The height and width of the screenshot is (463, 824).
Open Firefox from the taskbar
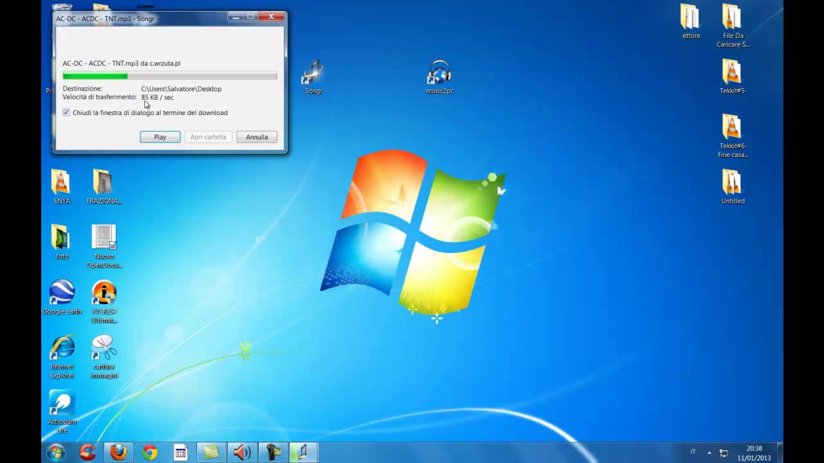tap(118, 453)
